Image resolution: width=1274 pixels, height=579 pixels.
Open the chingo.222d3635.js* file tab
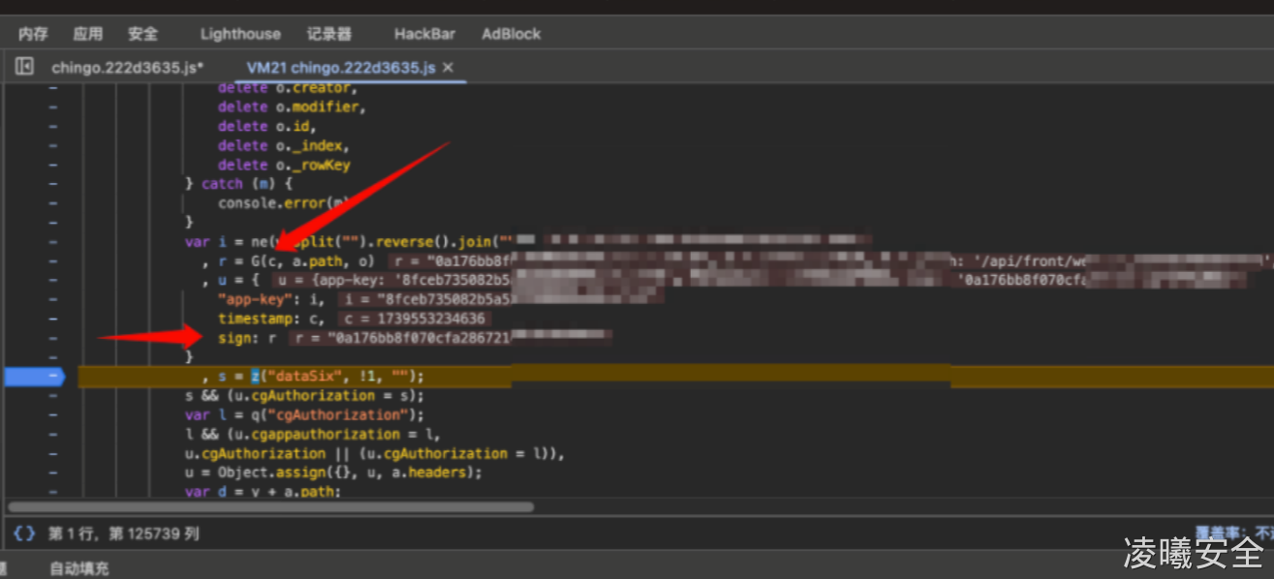click(x=127, y=68)
